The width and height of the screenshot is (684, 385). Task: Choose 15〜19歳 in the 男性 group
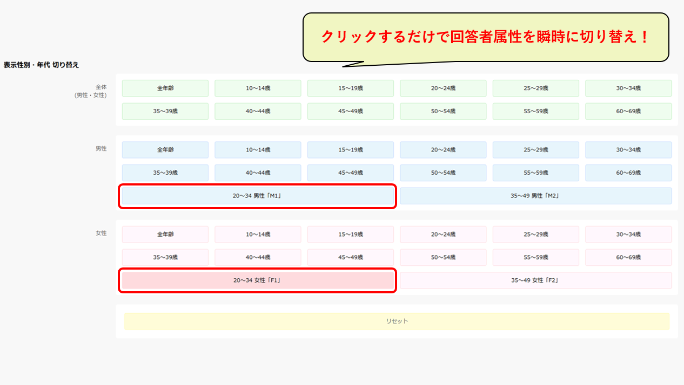351,150
